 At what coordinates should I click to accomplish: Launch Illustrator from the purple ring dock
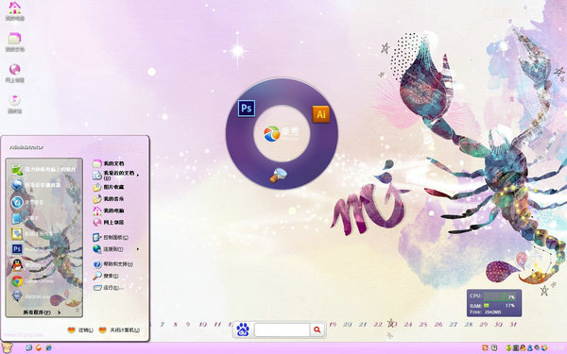[320, 114]
